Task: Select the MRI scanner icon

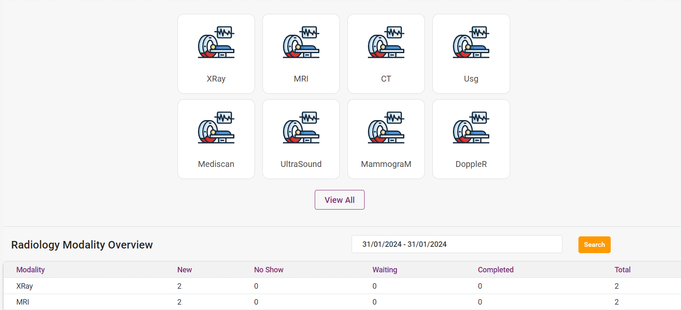Action: point(301,43)
